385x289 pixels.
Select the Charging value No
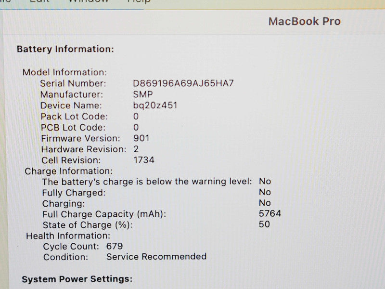pyautogui.click(x=265, y=203)
